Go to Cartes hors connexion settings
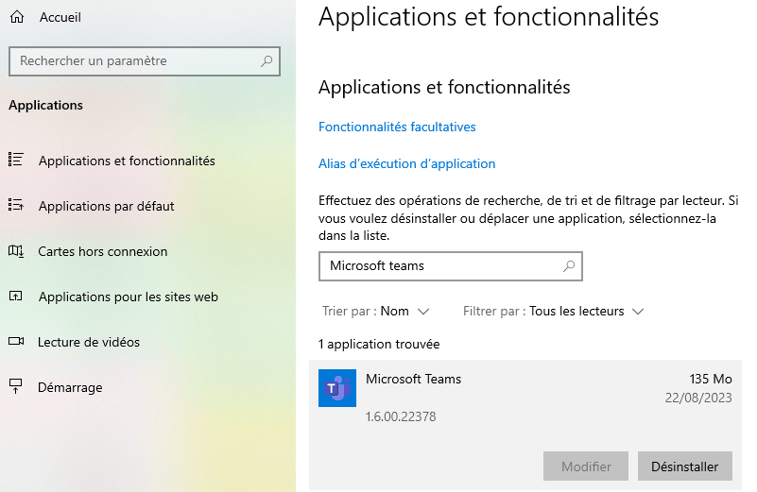 [x=102, y=251]
